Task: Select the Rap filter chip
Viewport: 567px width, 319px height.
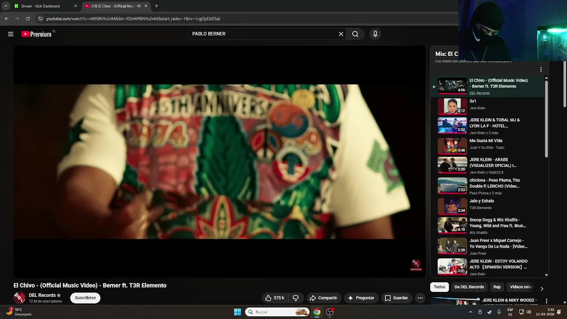Action: pos(497,287)
